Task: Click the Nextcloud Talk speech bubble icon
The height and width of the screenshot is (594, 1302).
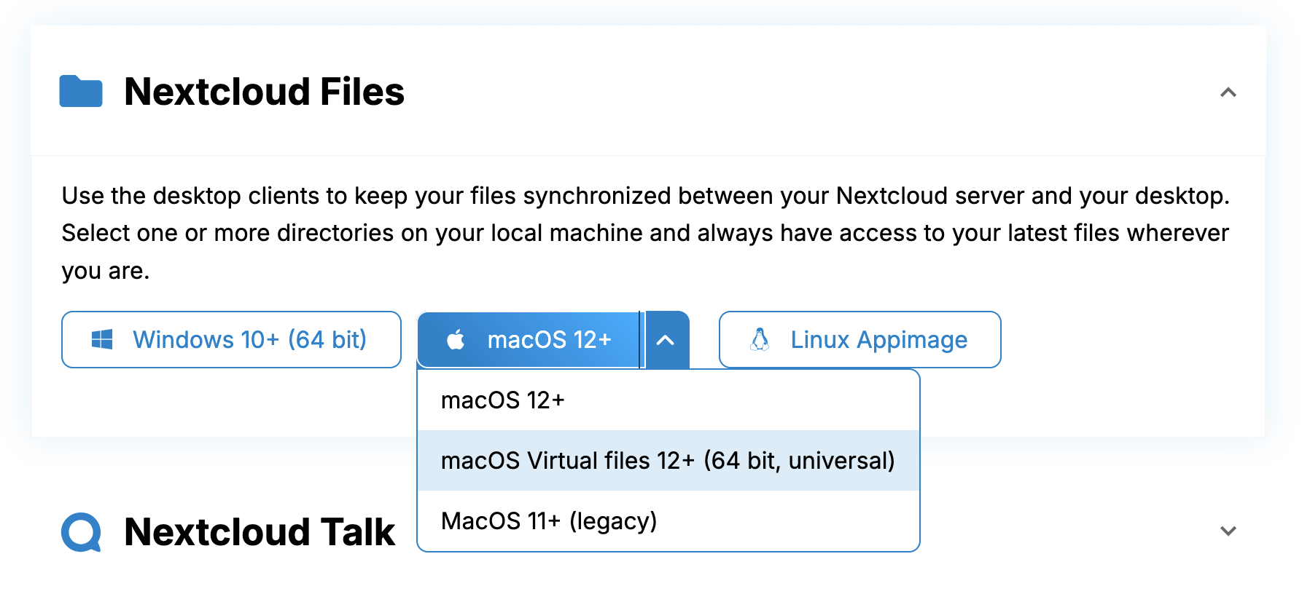Action: pyautogui.click(x=81, y=532)
